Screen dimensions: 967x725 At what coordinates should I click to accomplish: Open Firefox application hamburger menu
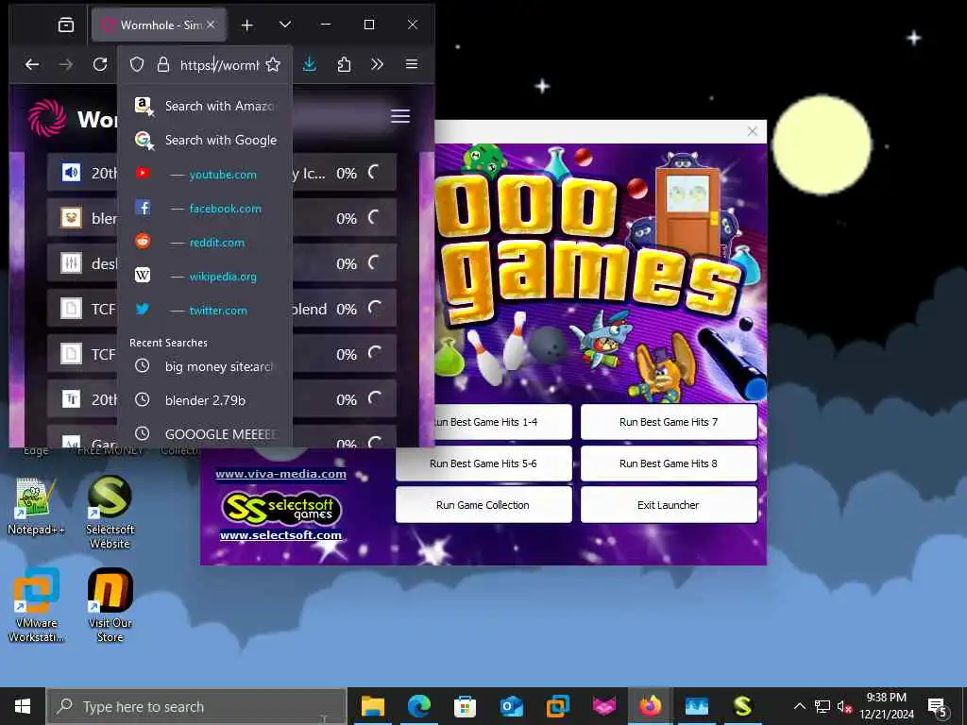[x=412, y=64]
